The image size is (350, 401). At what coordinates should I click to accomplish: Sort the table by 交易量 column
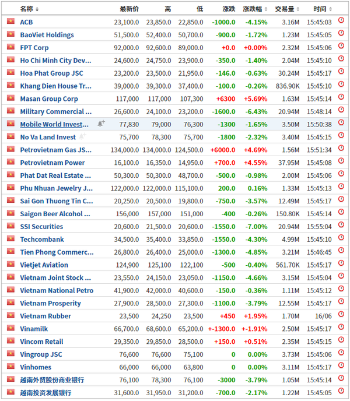click(287, 9)
